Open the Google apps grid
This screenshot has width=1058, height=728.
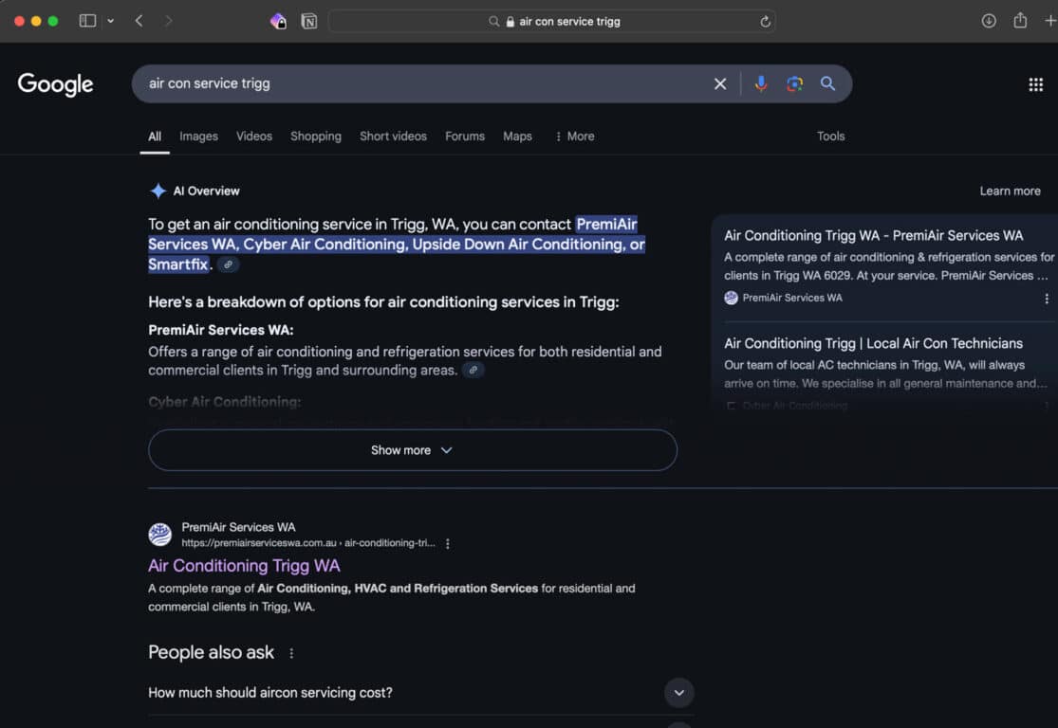tap(1036, 84)
